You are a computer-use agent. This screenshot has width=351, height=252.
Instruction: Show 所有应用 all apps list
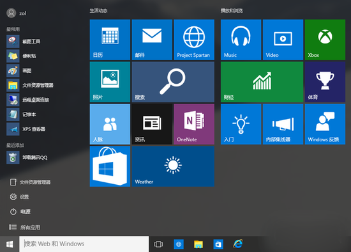[x=25, y=227]
